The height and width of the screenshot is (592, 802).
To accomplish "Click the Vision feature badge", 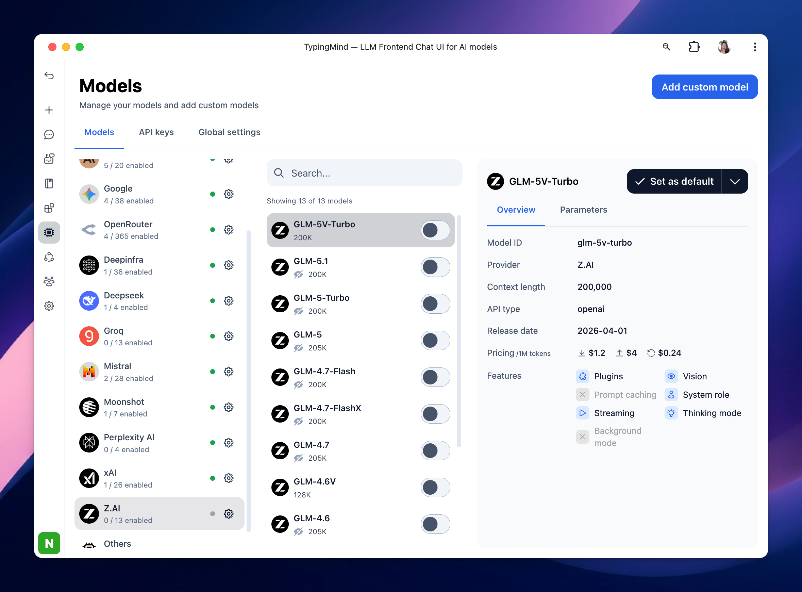I will (686, 376).
